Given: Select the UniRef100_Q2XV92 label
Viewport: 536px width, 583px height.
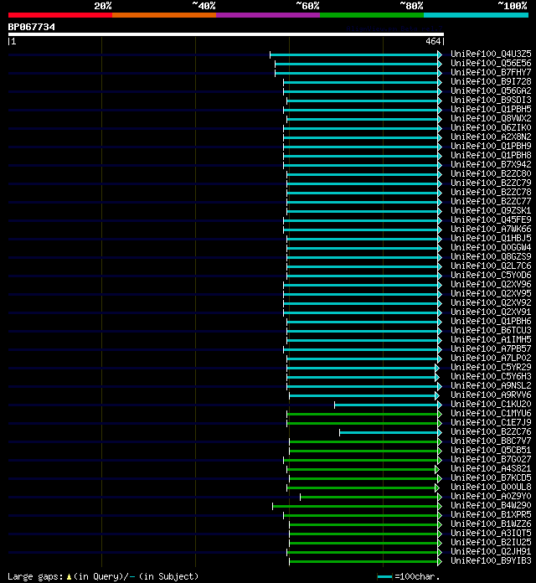Looking at the screenshot, I should 491,302.
